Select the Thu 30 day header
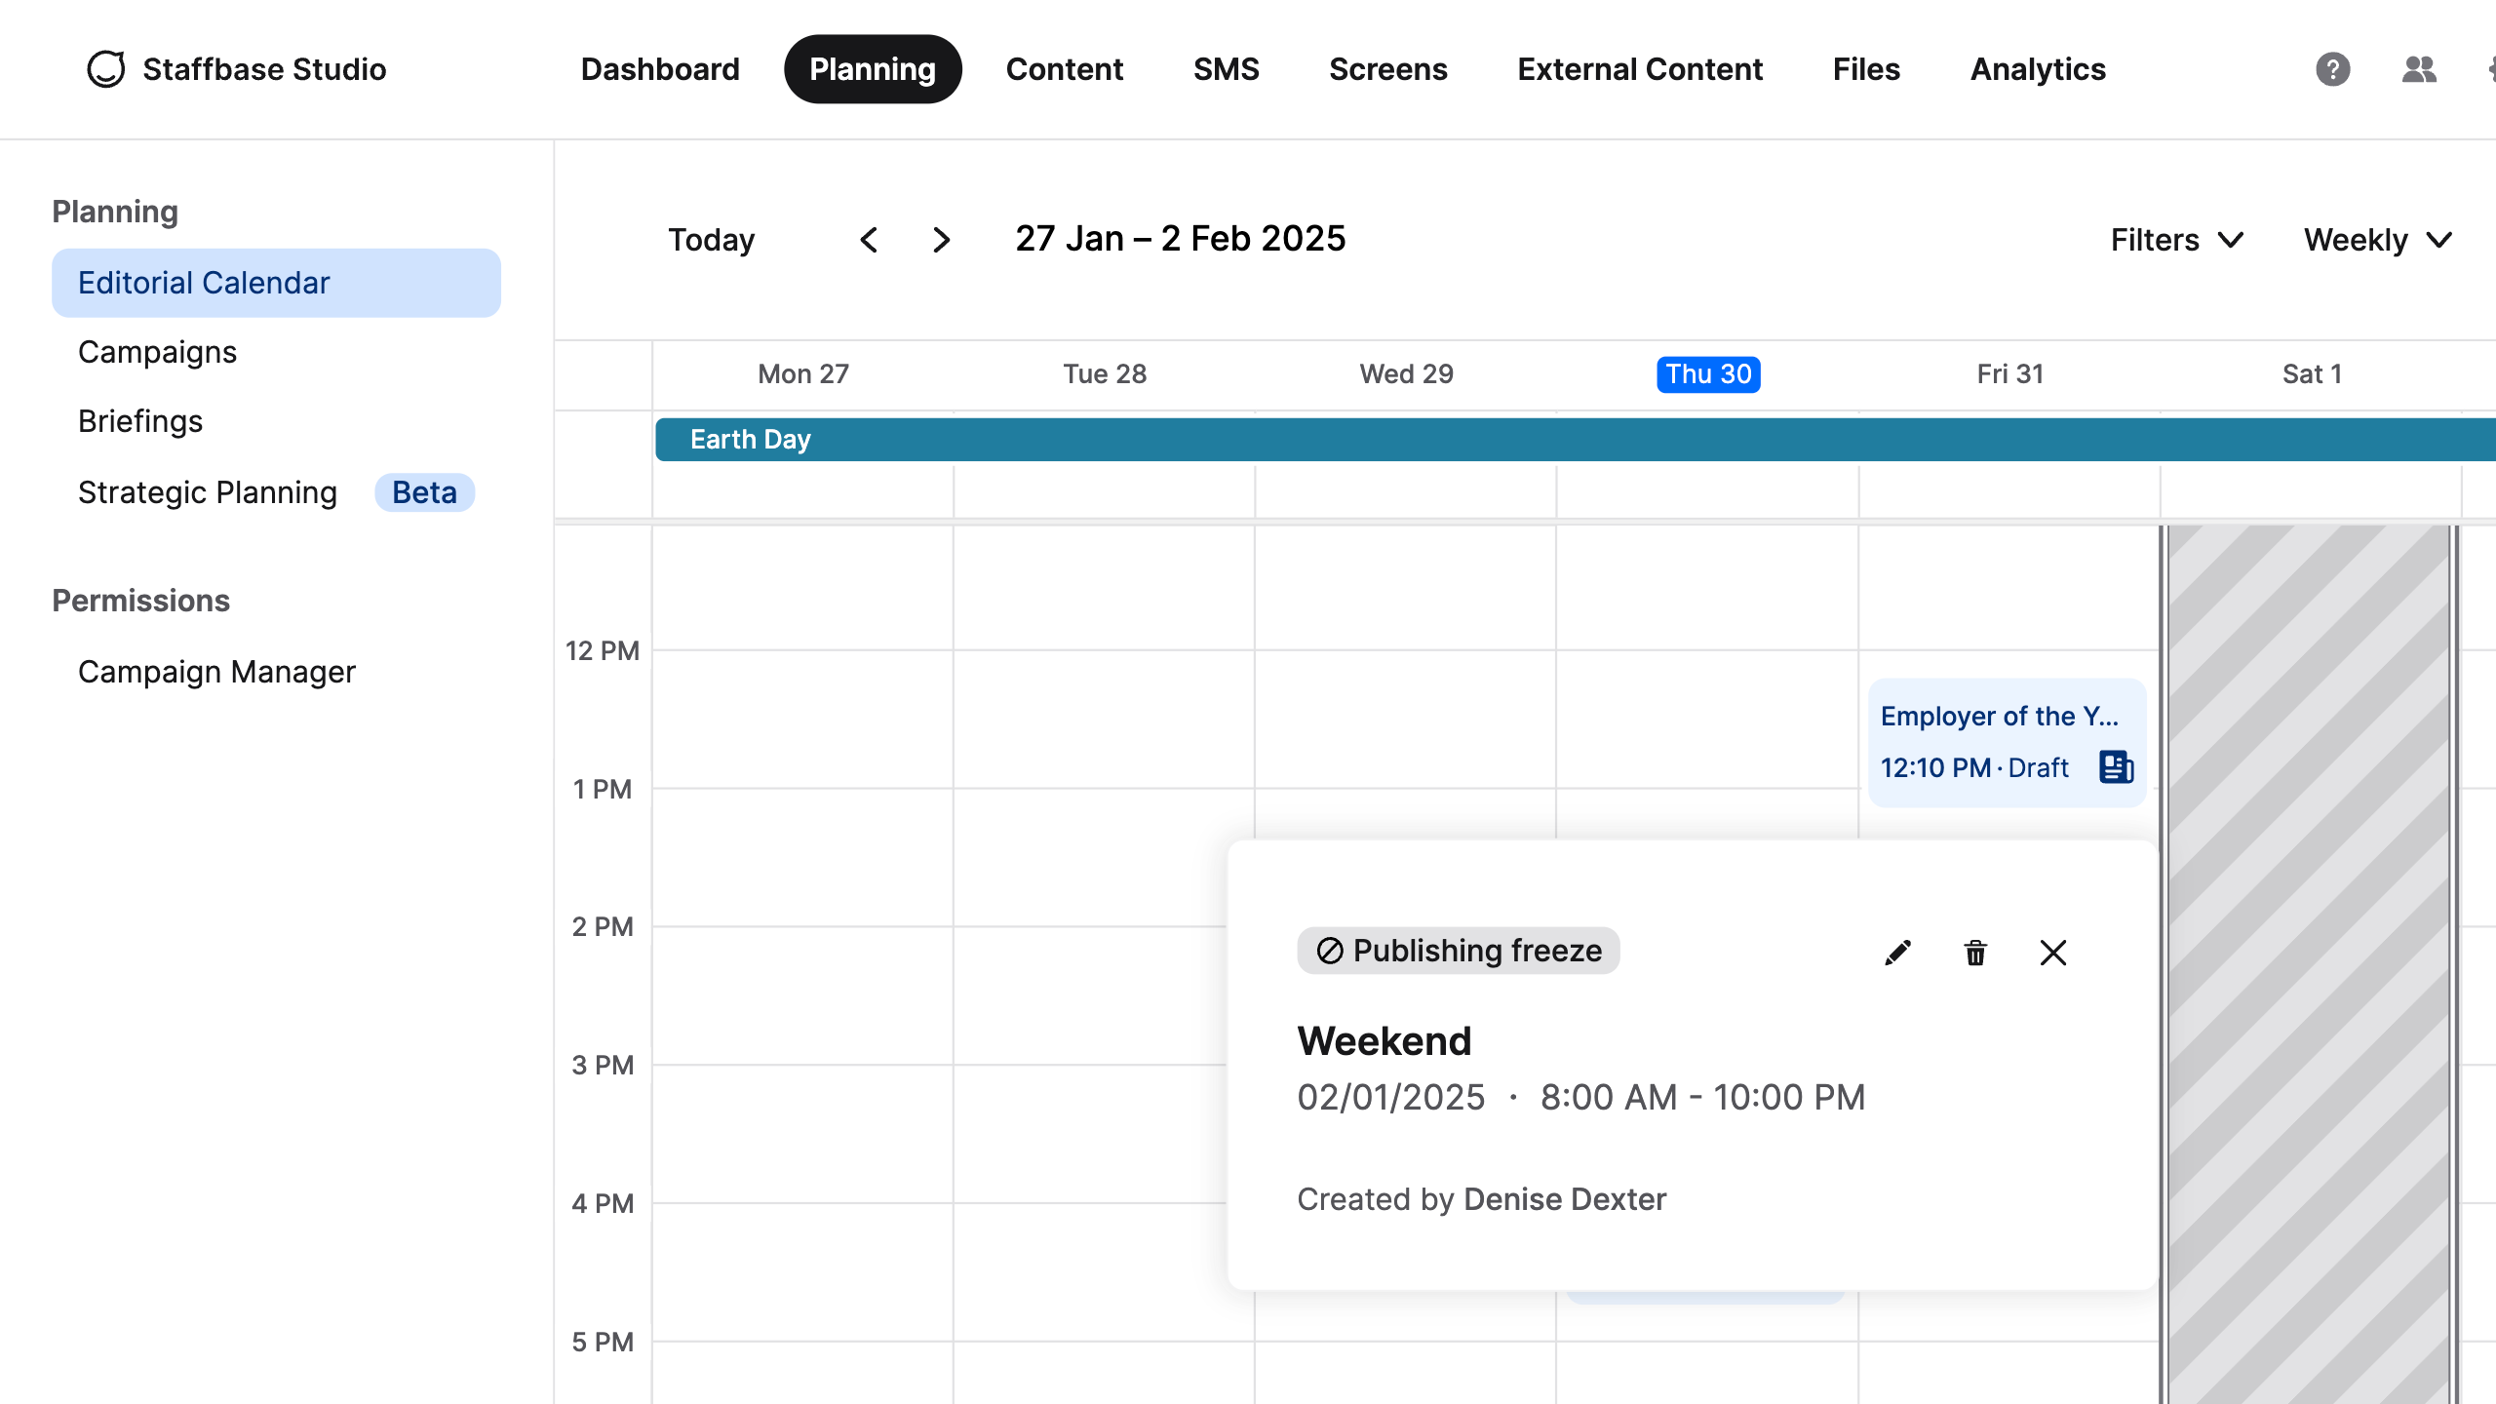The image size is (2496, 1404). pyautogui.click(x=1708, y=374)
